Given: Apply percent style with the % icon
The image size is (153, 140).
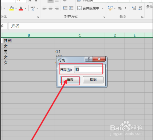Looking at the screenshot, I should pos(120,8).
